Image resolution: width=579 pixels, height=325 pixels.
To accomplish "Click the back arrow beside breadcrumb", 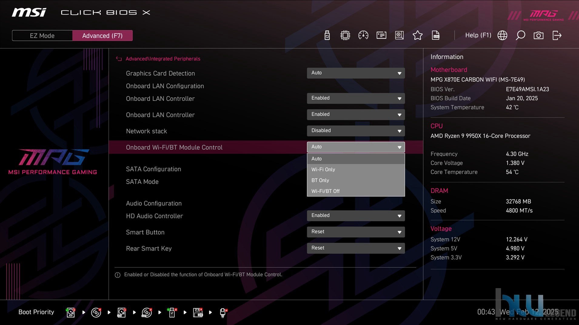I will 119,59.
